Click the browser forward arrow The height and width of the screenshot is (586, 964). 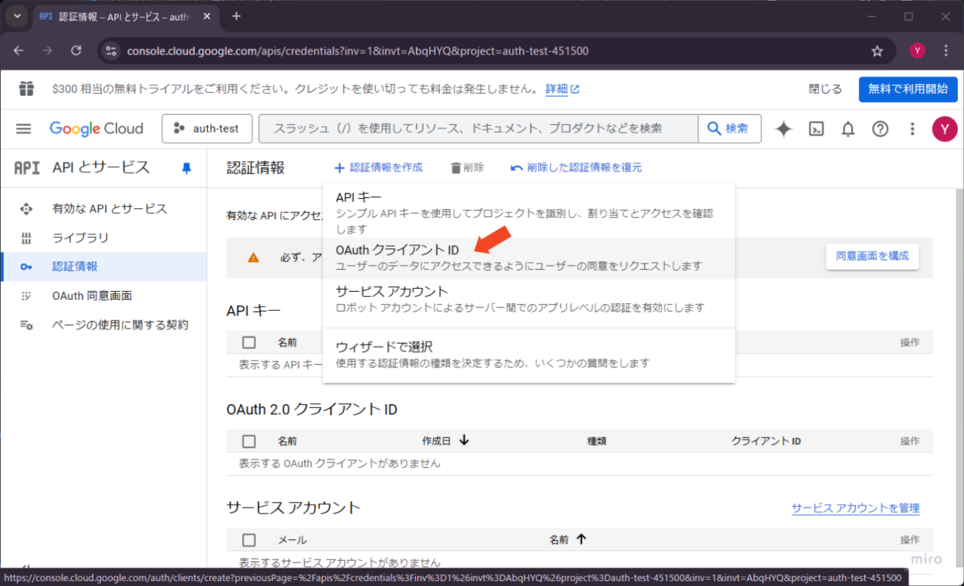(48, 51)
